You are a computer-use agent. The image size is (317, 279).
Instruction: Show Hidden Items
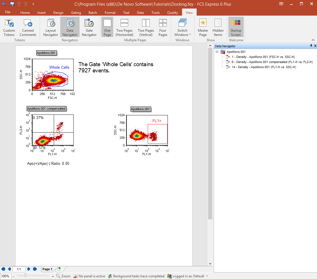[218, 27]
